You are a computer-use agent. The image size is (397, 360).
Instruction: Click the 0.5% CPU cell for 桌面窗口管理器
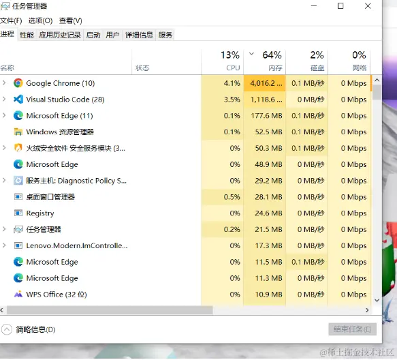click(x=223, y=197)
